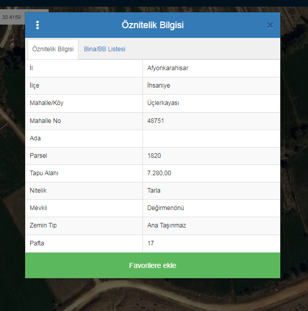Click the Parsel value 1820
Screen dimensions: 308x311
point(154,156)
